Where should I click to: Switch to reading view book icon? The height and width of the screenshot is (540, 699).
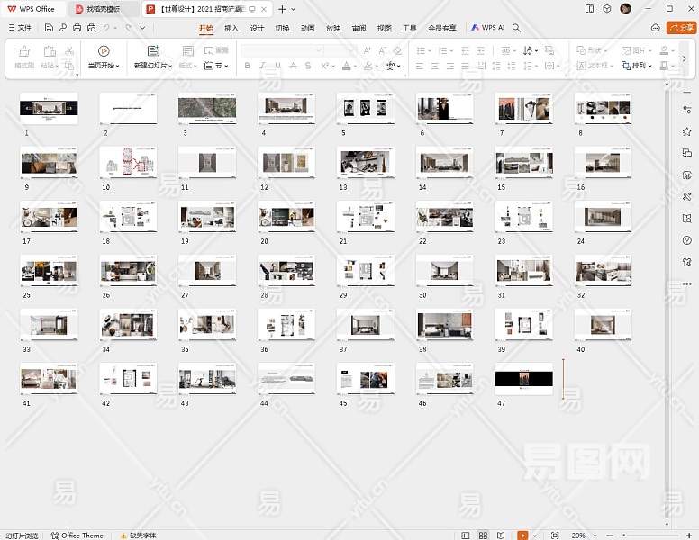[x=500, y=535]
